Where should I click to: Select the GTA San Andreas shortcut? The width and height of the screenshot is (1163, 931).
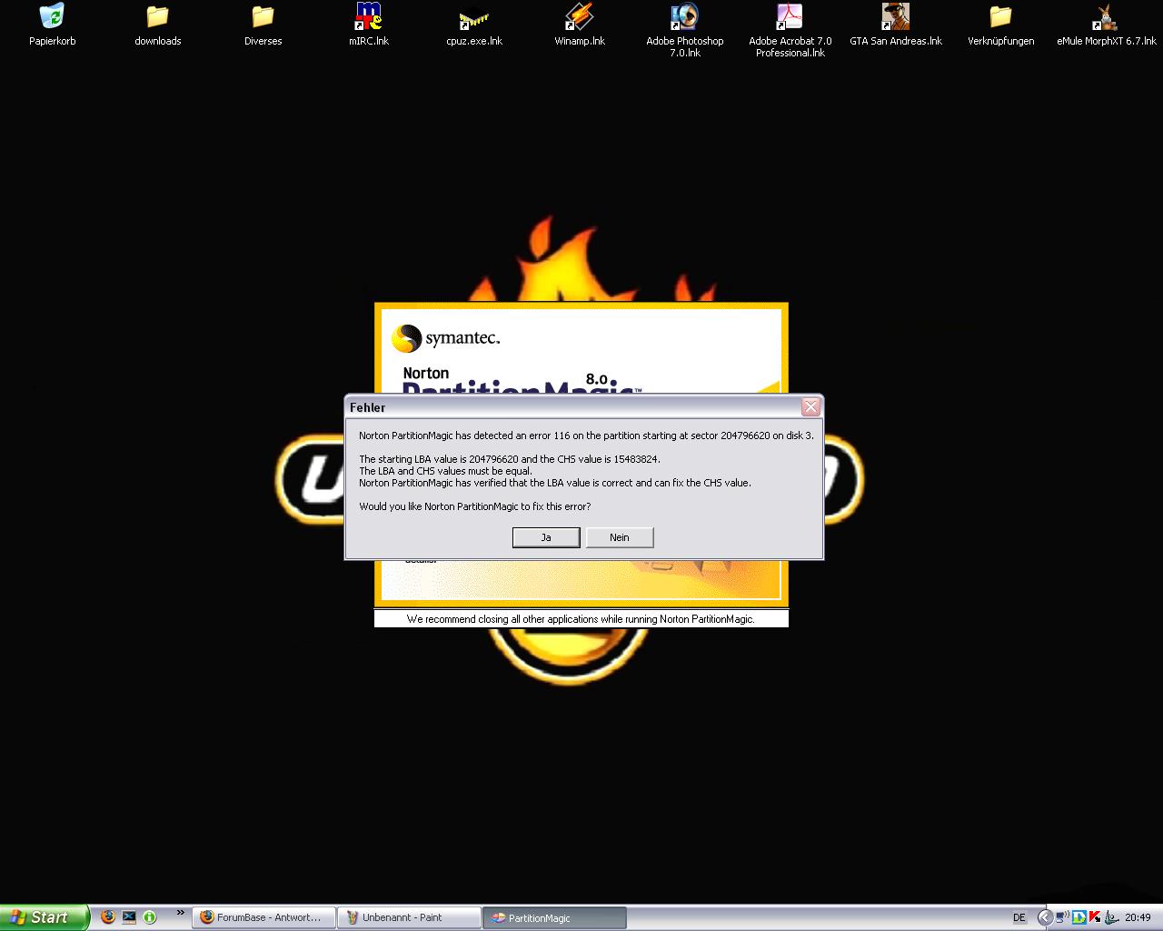click(895, 25)
